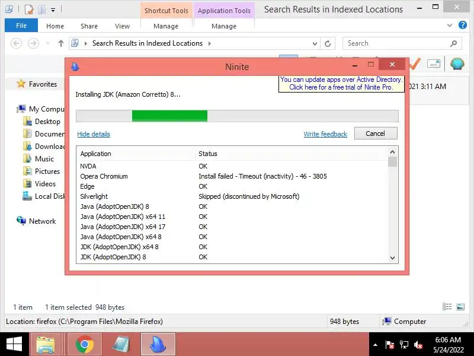Click the Ninite Pro free trial tooltip

click(341, 84)
